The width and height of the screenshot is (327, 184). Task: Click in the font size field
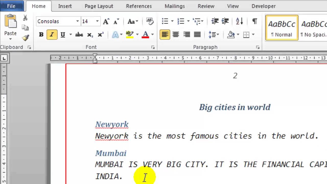coord(88,21)
